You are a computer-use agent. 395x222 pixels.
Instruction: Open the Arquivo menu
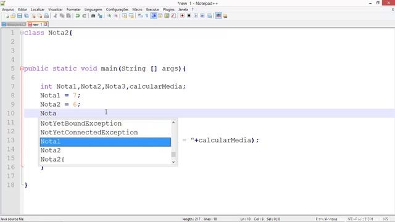(x=8, y=9)
